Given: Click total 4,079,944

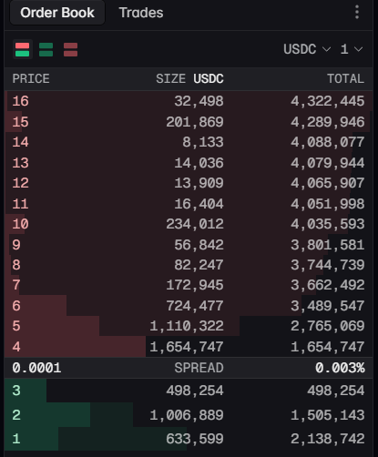Looking at the screenshot, I should coord(328,163).
